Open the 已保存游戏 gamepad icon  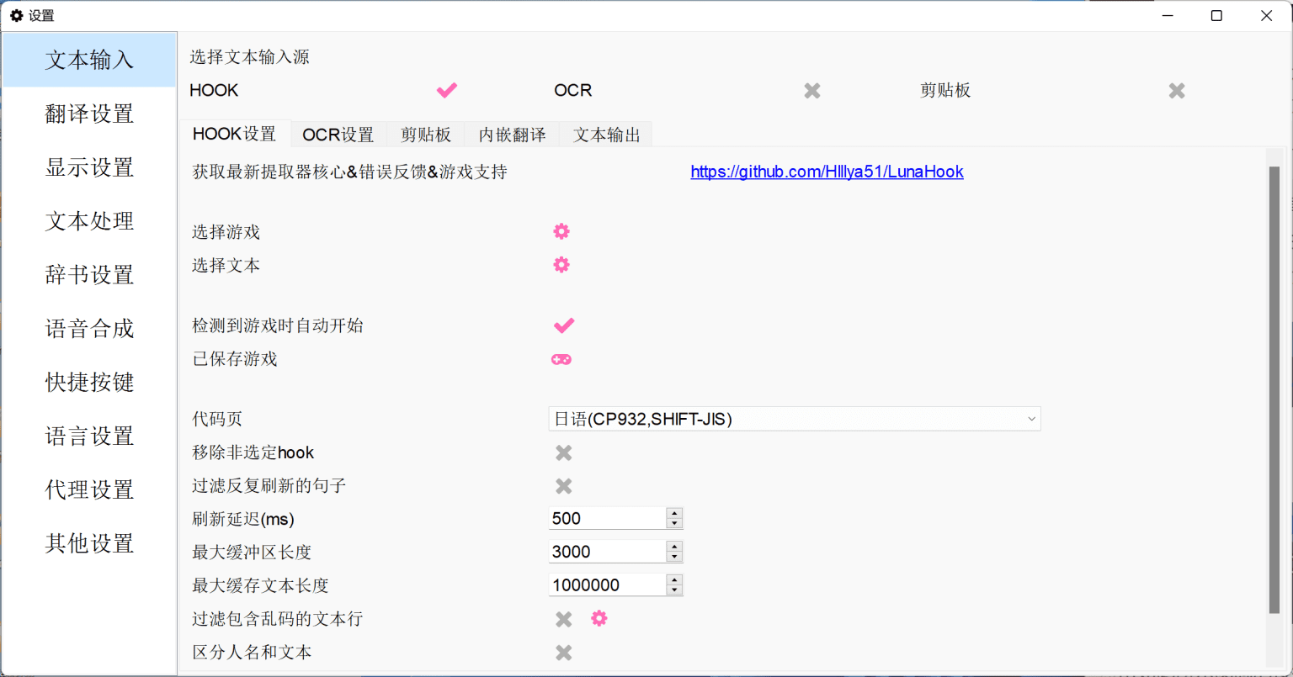(x=561, y=359)
